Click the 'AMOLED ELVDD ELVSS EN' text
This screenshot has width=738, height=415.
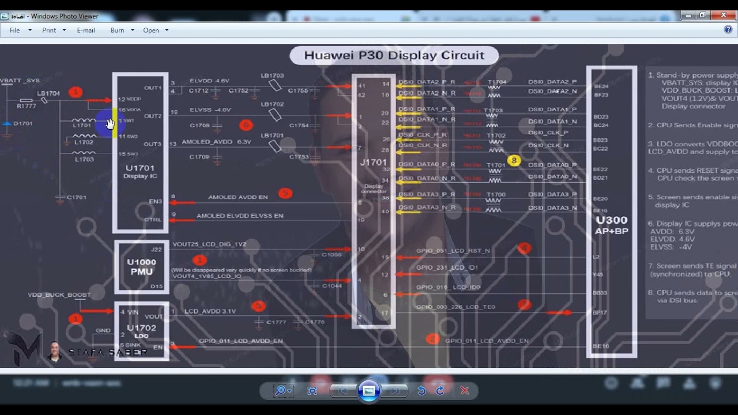tap(240, 216)
